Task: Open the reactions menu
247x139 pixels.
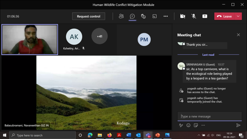Action: [x=143, y=16]
